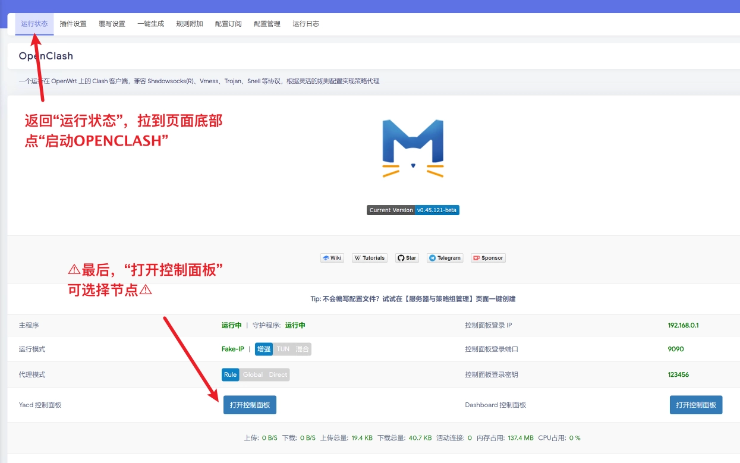The height and width of the screenshot is (463, 740).
Task: Open the 覆写设置 tab
Action: [112, 24]
